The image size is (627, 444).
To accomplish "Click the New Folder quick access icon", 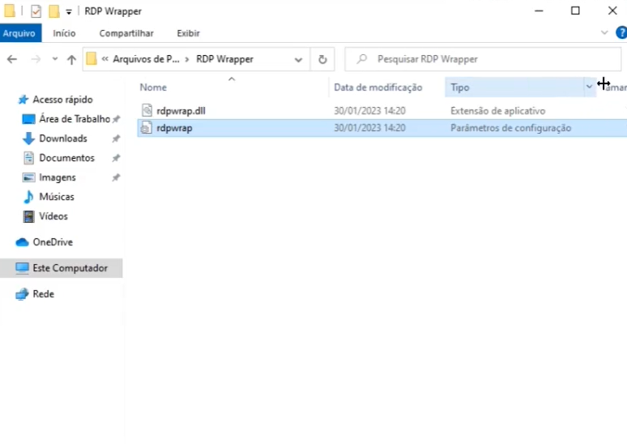I will point(54,11).
